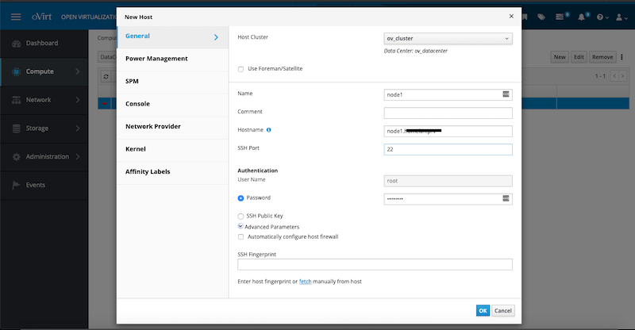Click the New button in background toolbar
Viewport: 635px width, 330px height.
tap(560, 57)
